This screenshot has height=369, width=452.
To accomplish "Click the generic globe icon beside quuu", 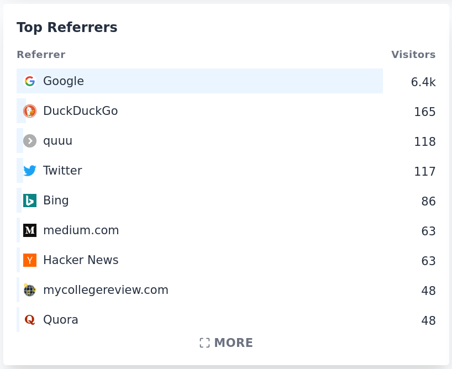I will [x=30, y=140].
